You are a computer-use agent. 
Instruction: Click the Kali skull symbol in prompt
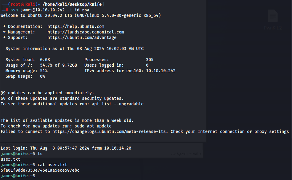tap(23, 4)
